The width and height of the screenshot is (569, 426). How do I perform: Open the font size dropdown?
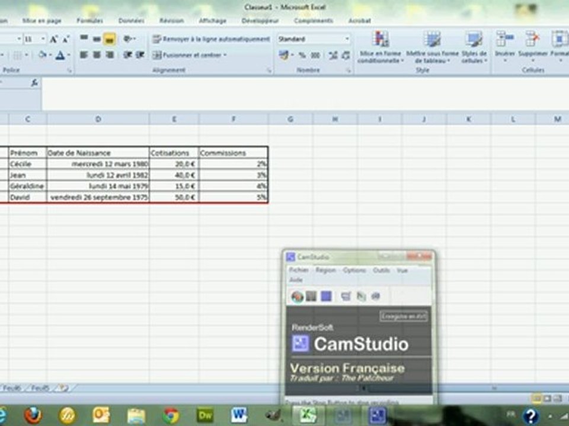(43, 39)
